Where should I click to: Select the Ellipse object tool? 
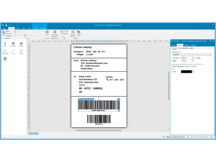tap(21, 52)
